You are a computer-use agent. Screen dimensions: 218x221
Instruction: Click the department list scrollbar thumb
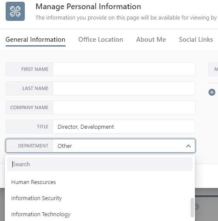click(x=192, y=208)
